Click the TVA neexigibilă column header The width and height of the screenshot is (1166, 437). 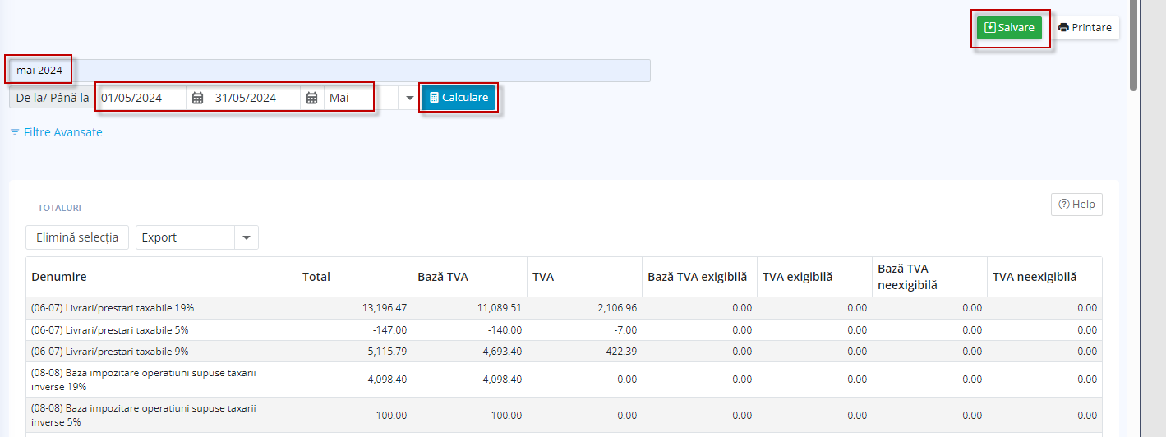(1035, 277)
